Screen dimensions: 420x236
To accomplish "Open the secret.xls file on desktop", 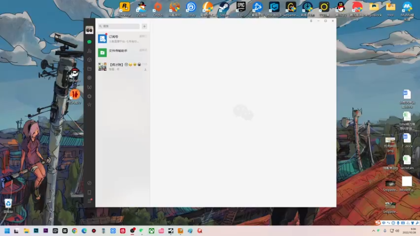I will point(407,163).
